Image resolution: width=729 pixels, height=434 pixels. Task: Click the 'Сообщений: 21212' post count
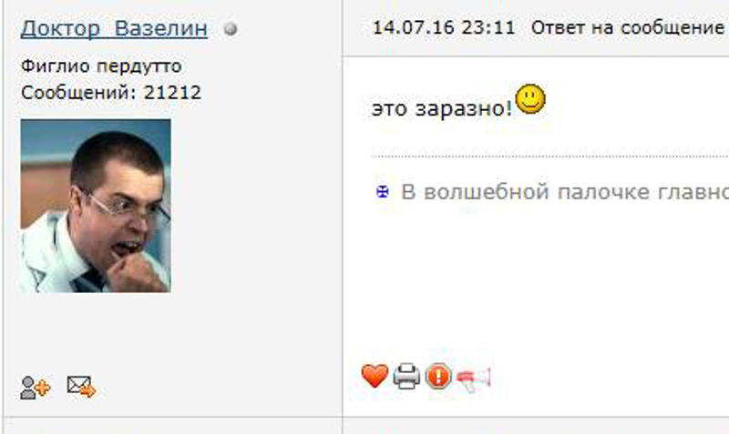pyautogui.click(x=111, y=93)
